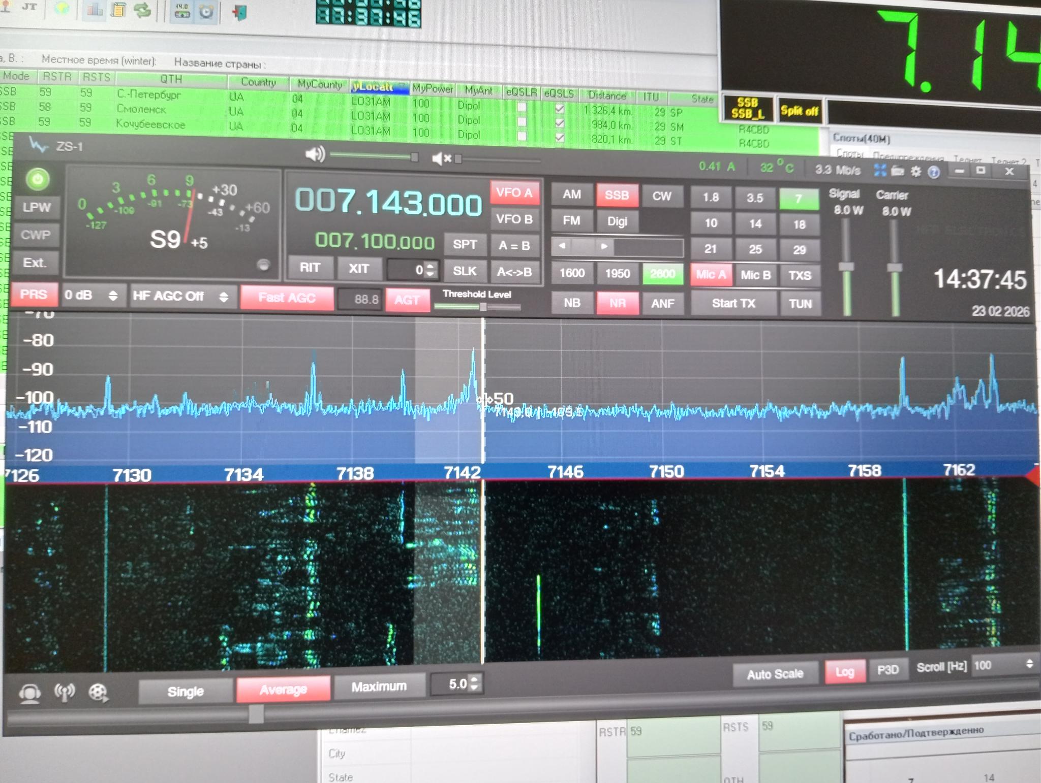The image size is (1041, 783).
Task: Open the settings gear icon
Action: pyautogui.click(x=915, y=172)
